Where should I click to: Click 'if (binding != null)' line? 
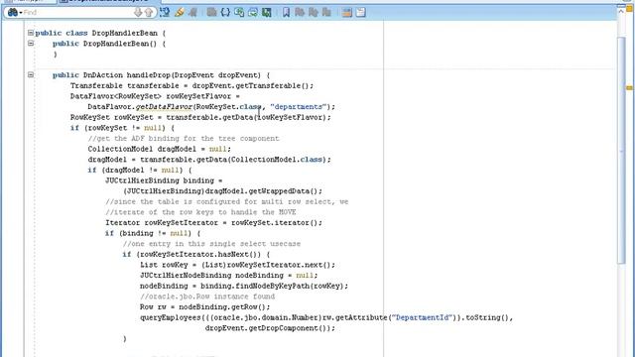[x=153, y=233]
